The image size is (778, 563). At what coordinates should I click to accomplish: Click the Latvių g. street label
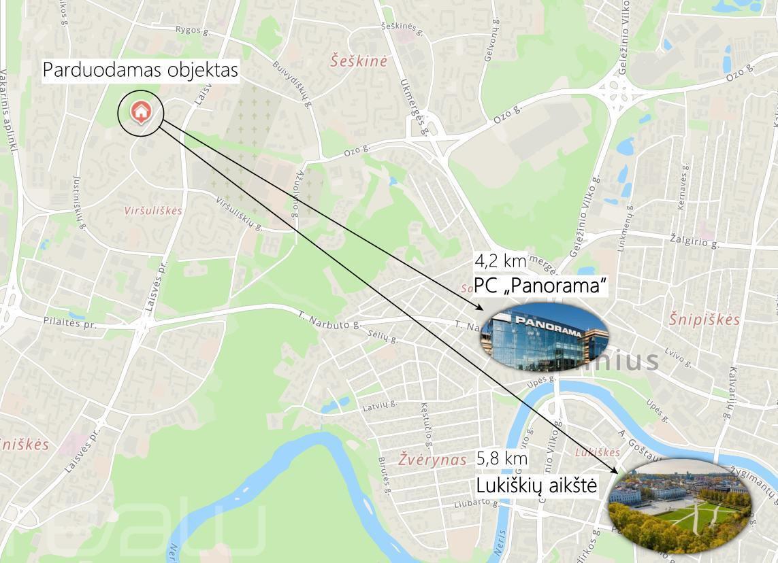coord(380,407)
